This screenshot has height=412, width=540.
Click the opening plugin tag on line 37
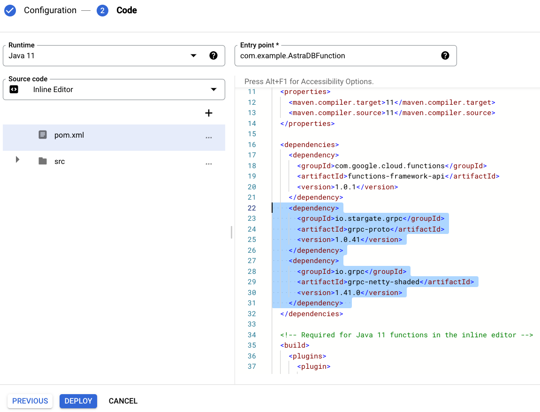tap(314, 366)
